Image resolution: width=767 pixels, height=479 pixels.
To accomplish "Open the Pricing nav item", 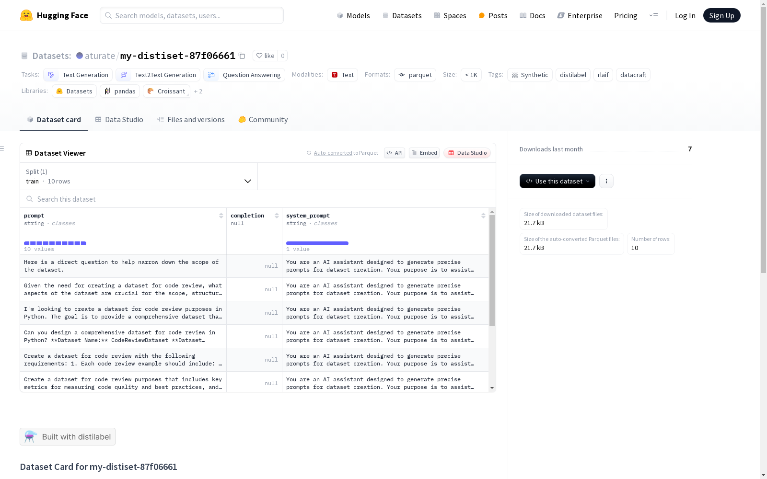I will pyautogui.click(x=626, y=15).
